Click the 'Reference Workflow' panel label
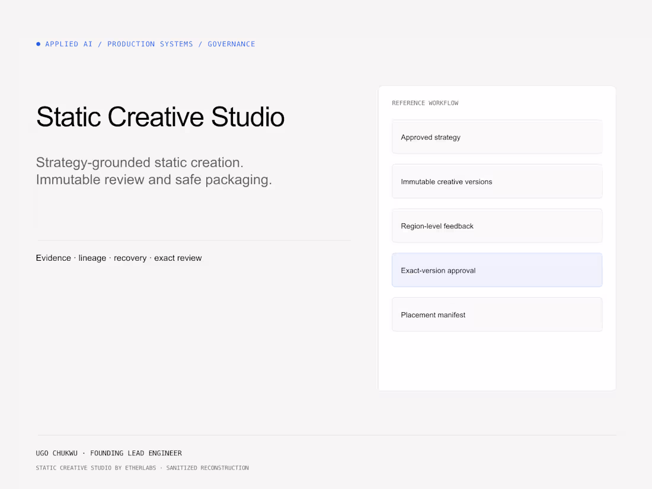This screenshot has width=652, height=489. 425,103
